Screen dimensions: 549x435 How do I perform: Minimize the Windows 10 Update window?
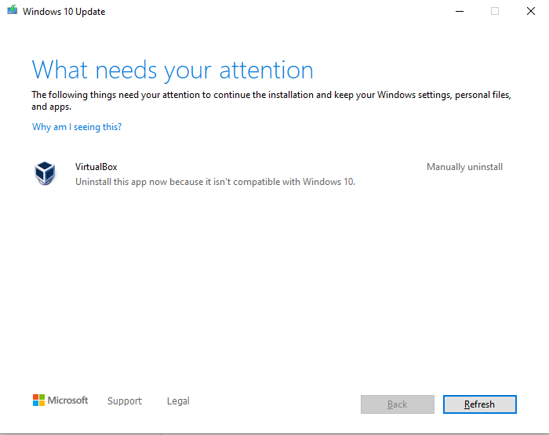pos(460,11)
